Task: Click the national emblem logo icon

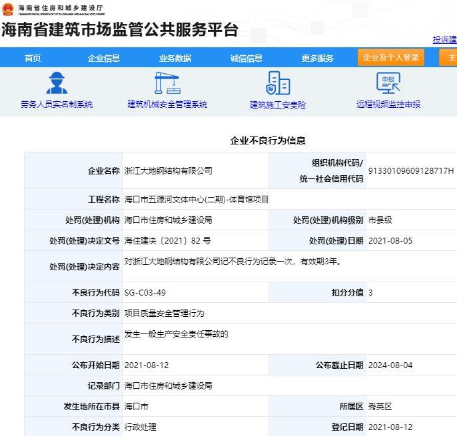Action: pyautogui.click(x=8, y=9)
